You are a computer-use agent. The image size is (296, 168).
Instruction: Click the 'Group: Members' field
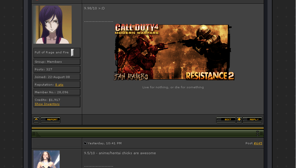[x=57, y=62]
